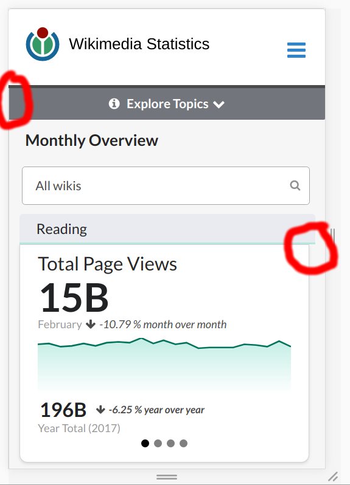Image resolution: width=350 pixels, height=485 pixels.
Task: Click the -6.25 % year over year text
Action: coord(156,410)
